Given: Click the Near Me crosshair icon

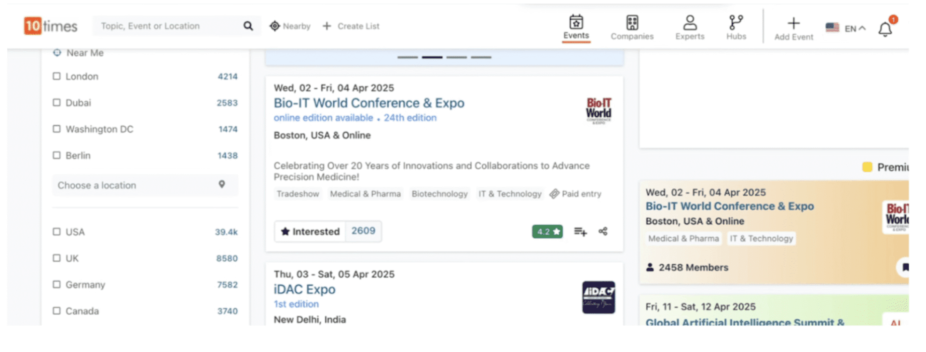Looking at the screenshot, I should click(x=57, y=53).
